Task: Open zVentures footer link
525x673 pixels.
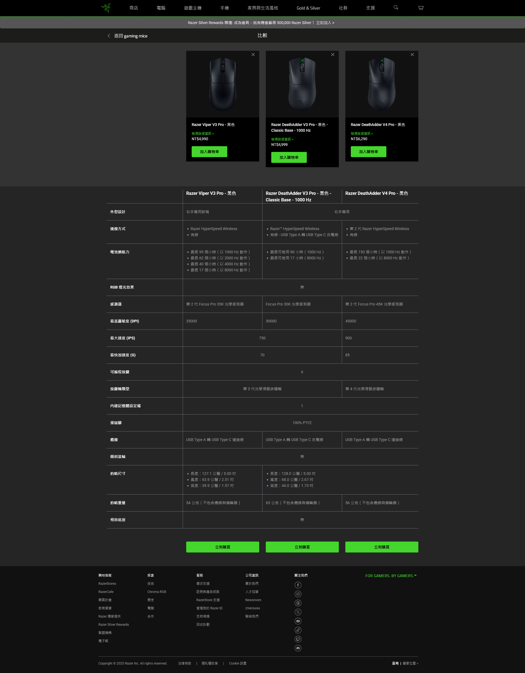Action: coord(252,608)
